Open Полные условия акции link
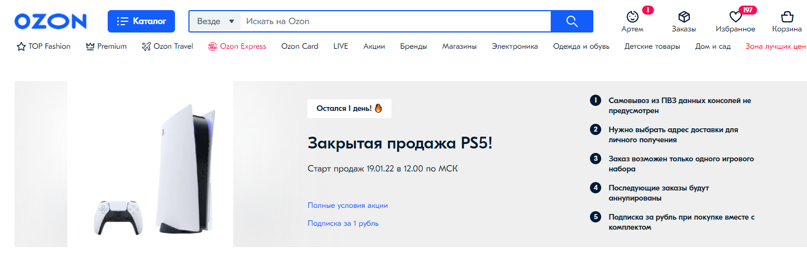 coord(348,206)
